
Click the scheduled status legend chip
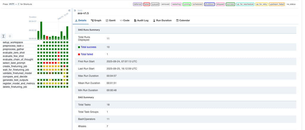pos(197,4)
